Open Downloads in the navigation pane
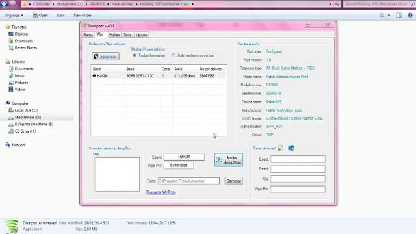 pyautogui.click(x=24, y=41)
